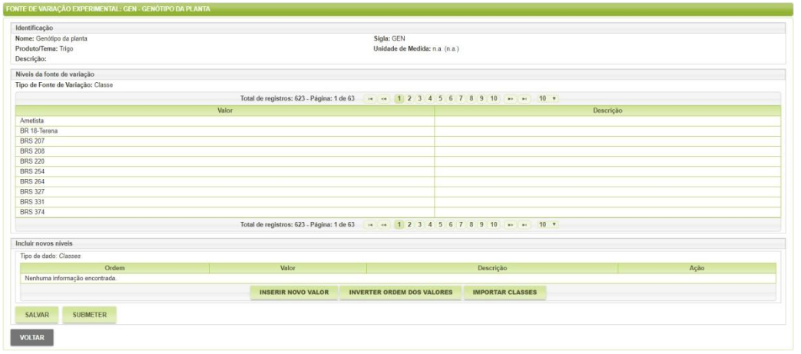Select the Ametista row
The image size is (801, 354).
click(398, 121)
